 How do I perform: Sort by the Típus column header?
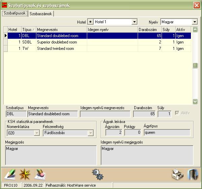click(29, 30)
